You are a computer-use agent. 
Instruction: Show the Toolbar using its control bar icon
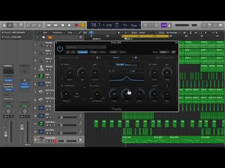[21, 25]
